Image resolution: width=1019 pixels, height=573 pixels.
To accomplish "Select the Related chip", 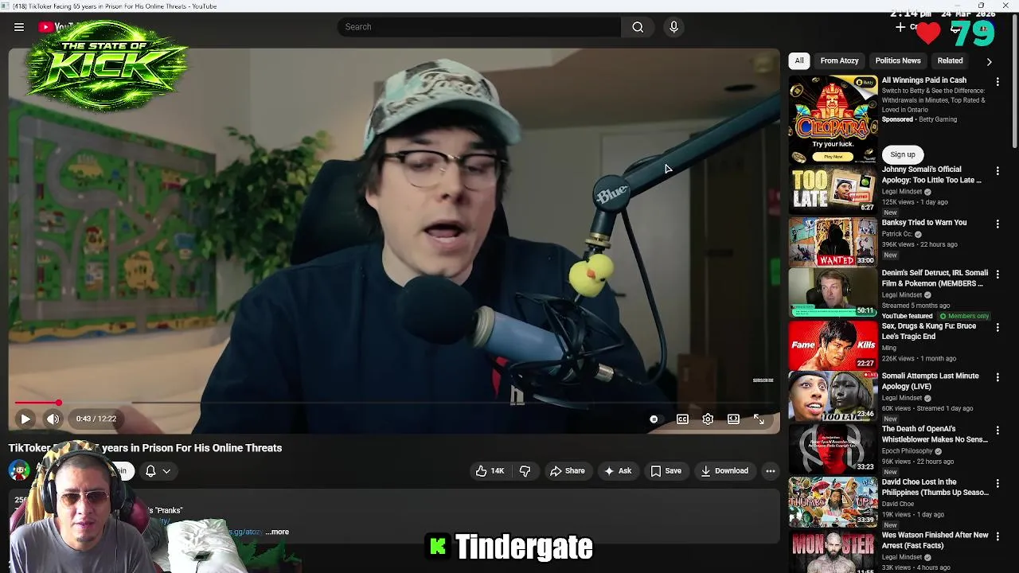I will [950, 60].
